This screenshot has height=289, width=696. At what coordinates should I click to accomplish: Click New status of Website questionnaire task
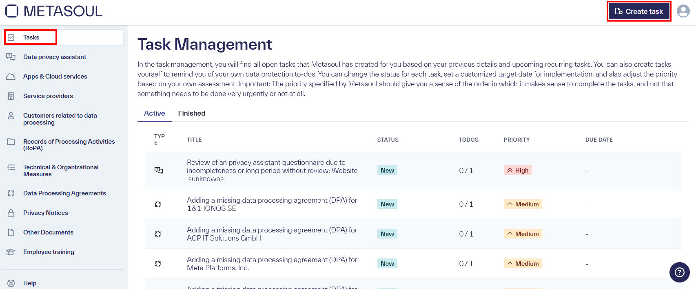pos(387,171)
